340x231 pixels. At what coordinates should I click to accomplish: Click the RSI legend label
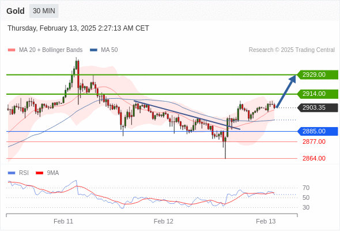24,173
